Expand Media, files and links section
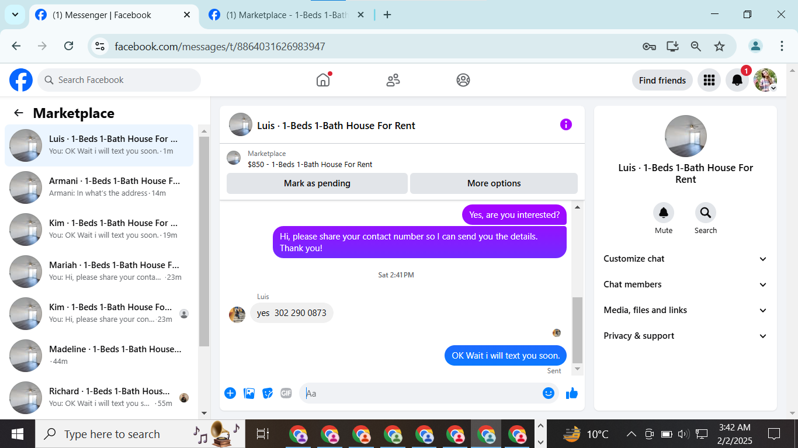Screen dimensions: 798x448 coord(685,310)
